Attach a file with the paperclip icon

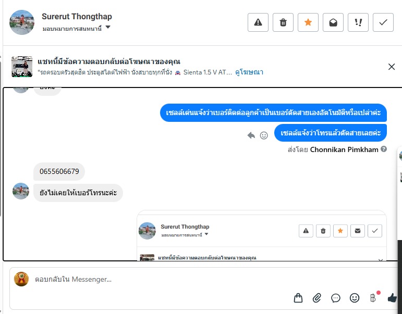click(317, 298)
